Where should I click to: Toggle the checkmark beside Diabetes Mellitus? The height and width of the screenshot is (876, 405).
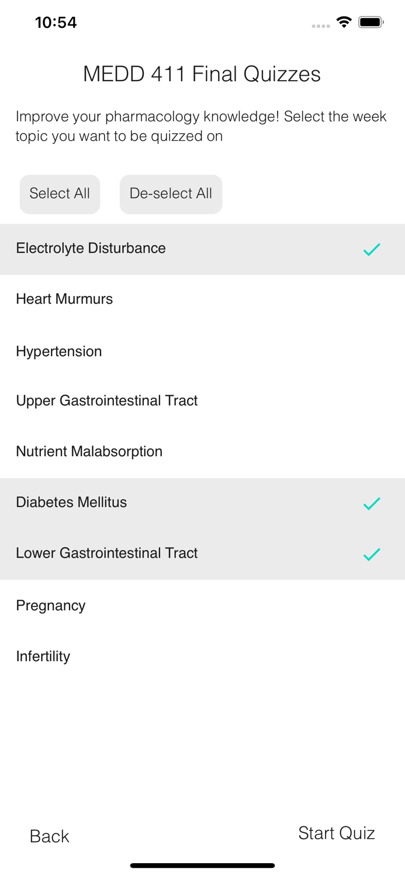(x=372, y=502)
